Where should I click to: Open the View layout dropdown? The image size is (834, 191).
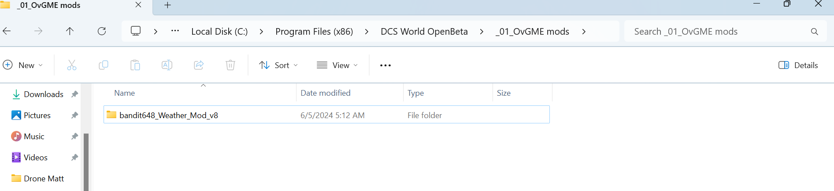(337, 65)
